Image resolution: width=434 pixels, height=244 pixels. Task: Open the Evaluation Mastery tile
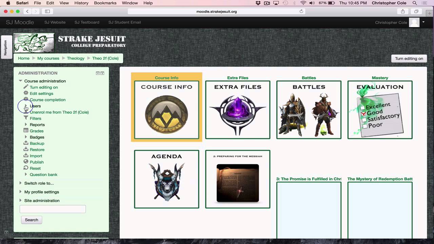point(380,110)
